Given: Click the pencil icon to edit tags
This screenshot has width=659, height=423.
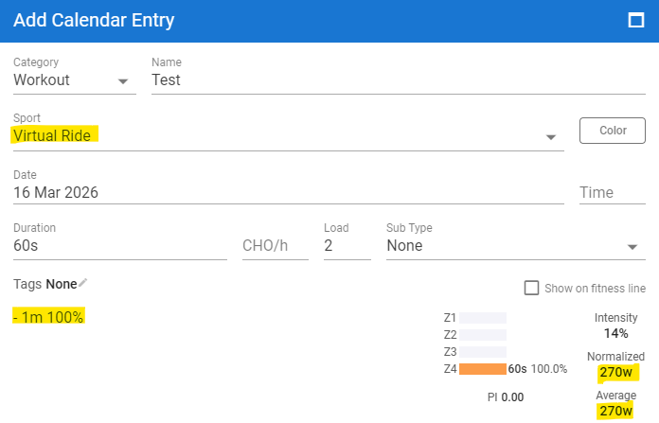Looking at the screenshot, I should point(83,283).
